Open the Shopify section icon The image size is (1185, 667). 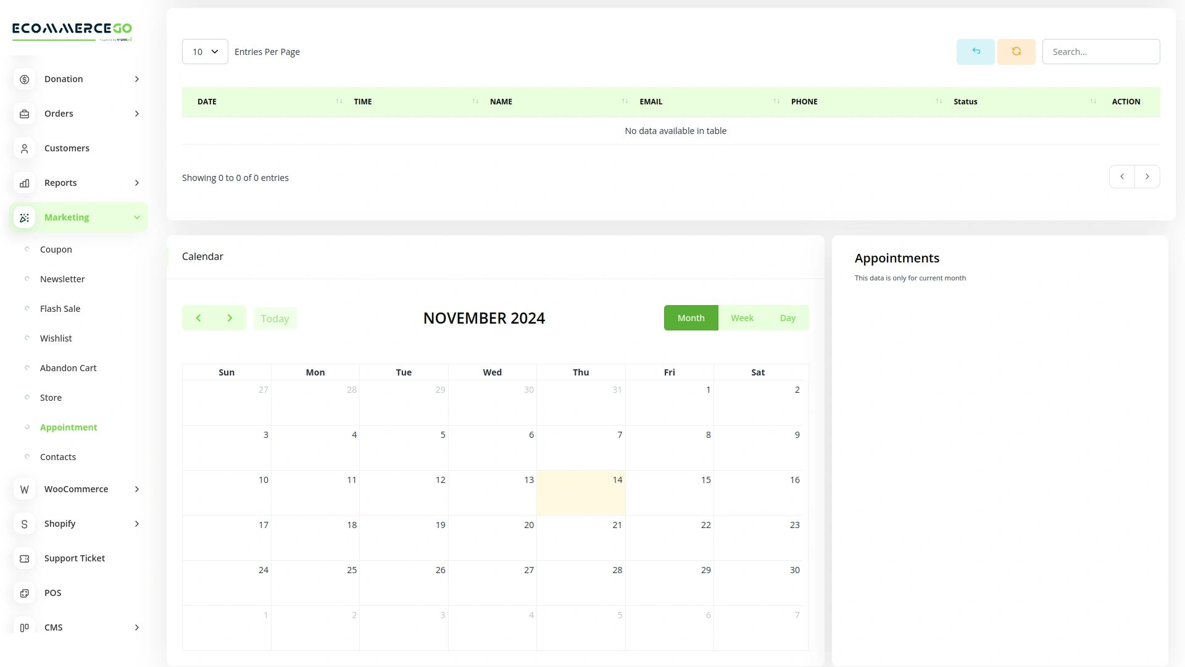pos(24,523)
